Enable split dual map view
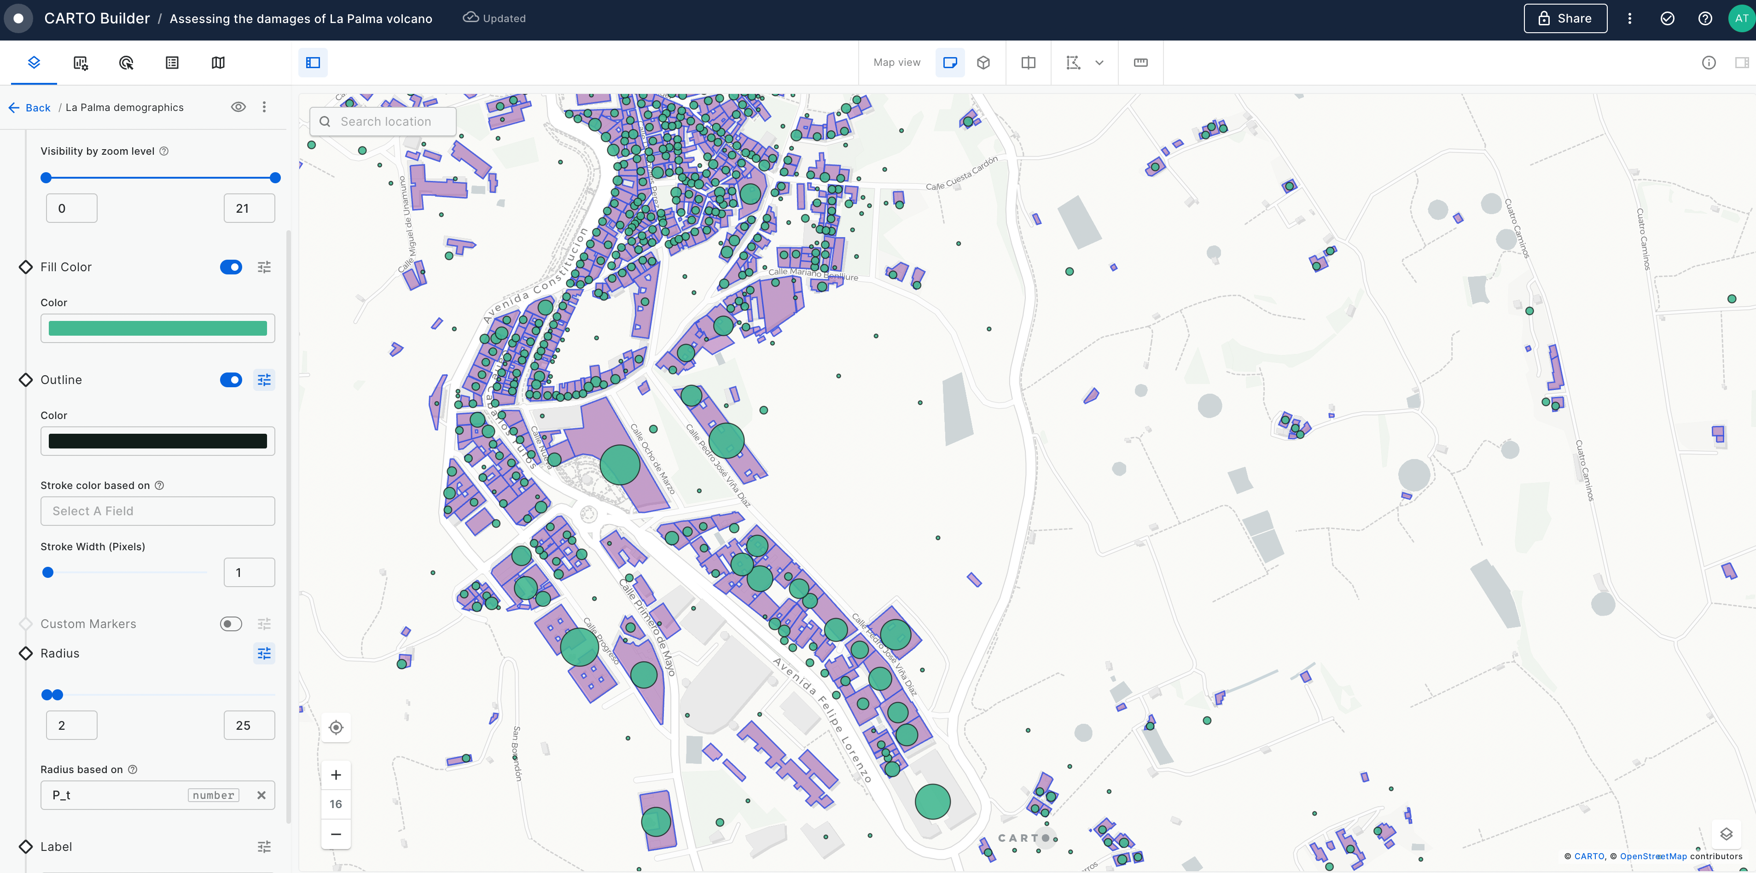Image resolution: width=1756 pixels, height=873 pixels. click(x=1028, y=63)
